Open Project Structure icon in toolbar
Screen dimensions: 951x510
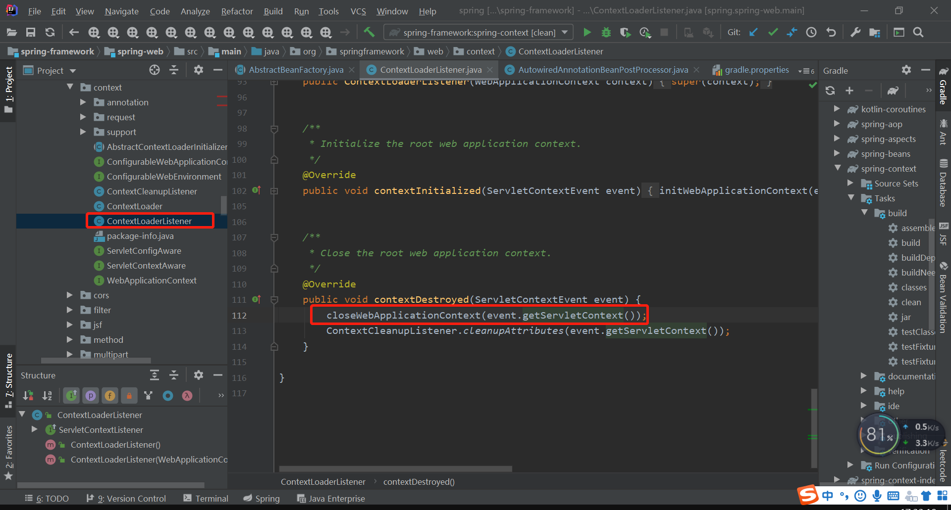(875, 32)
